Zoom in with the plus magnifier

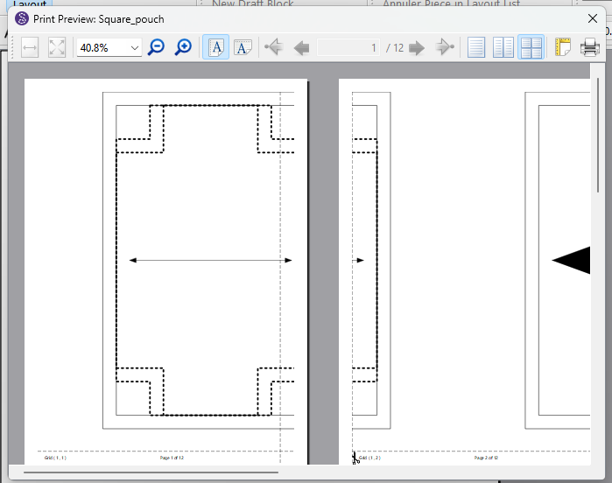183,47
